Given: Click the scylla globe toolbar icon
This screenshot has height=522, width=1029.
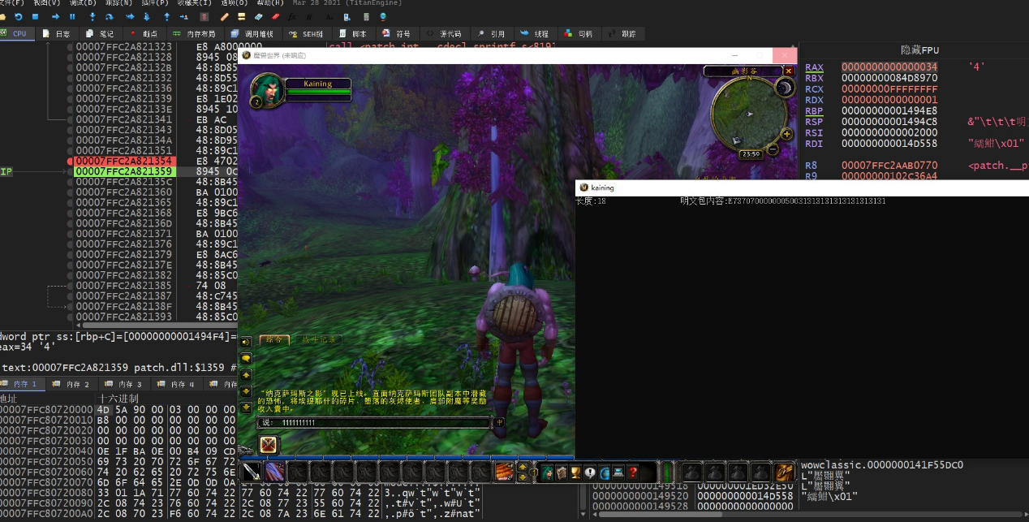Looking at the screenshot, I should (383, 16).
